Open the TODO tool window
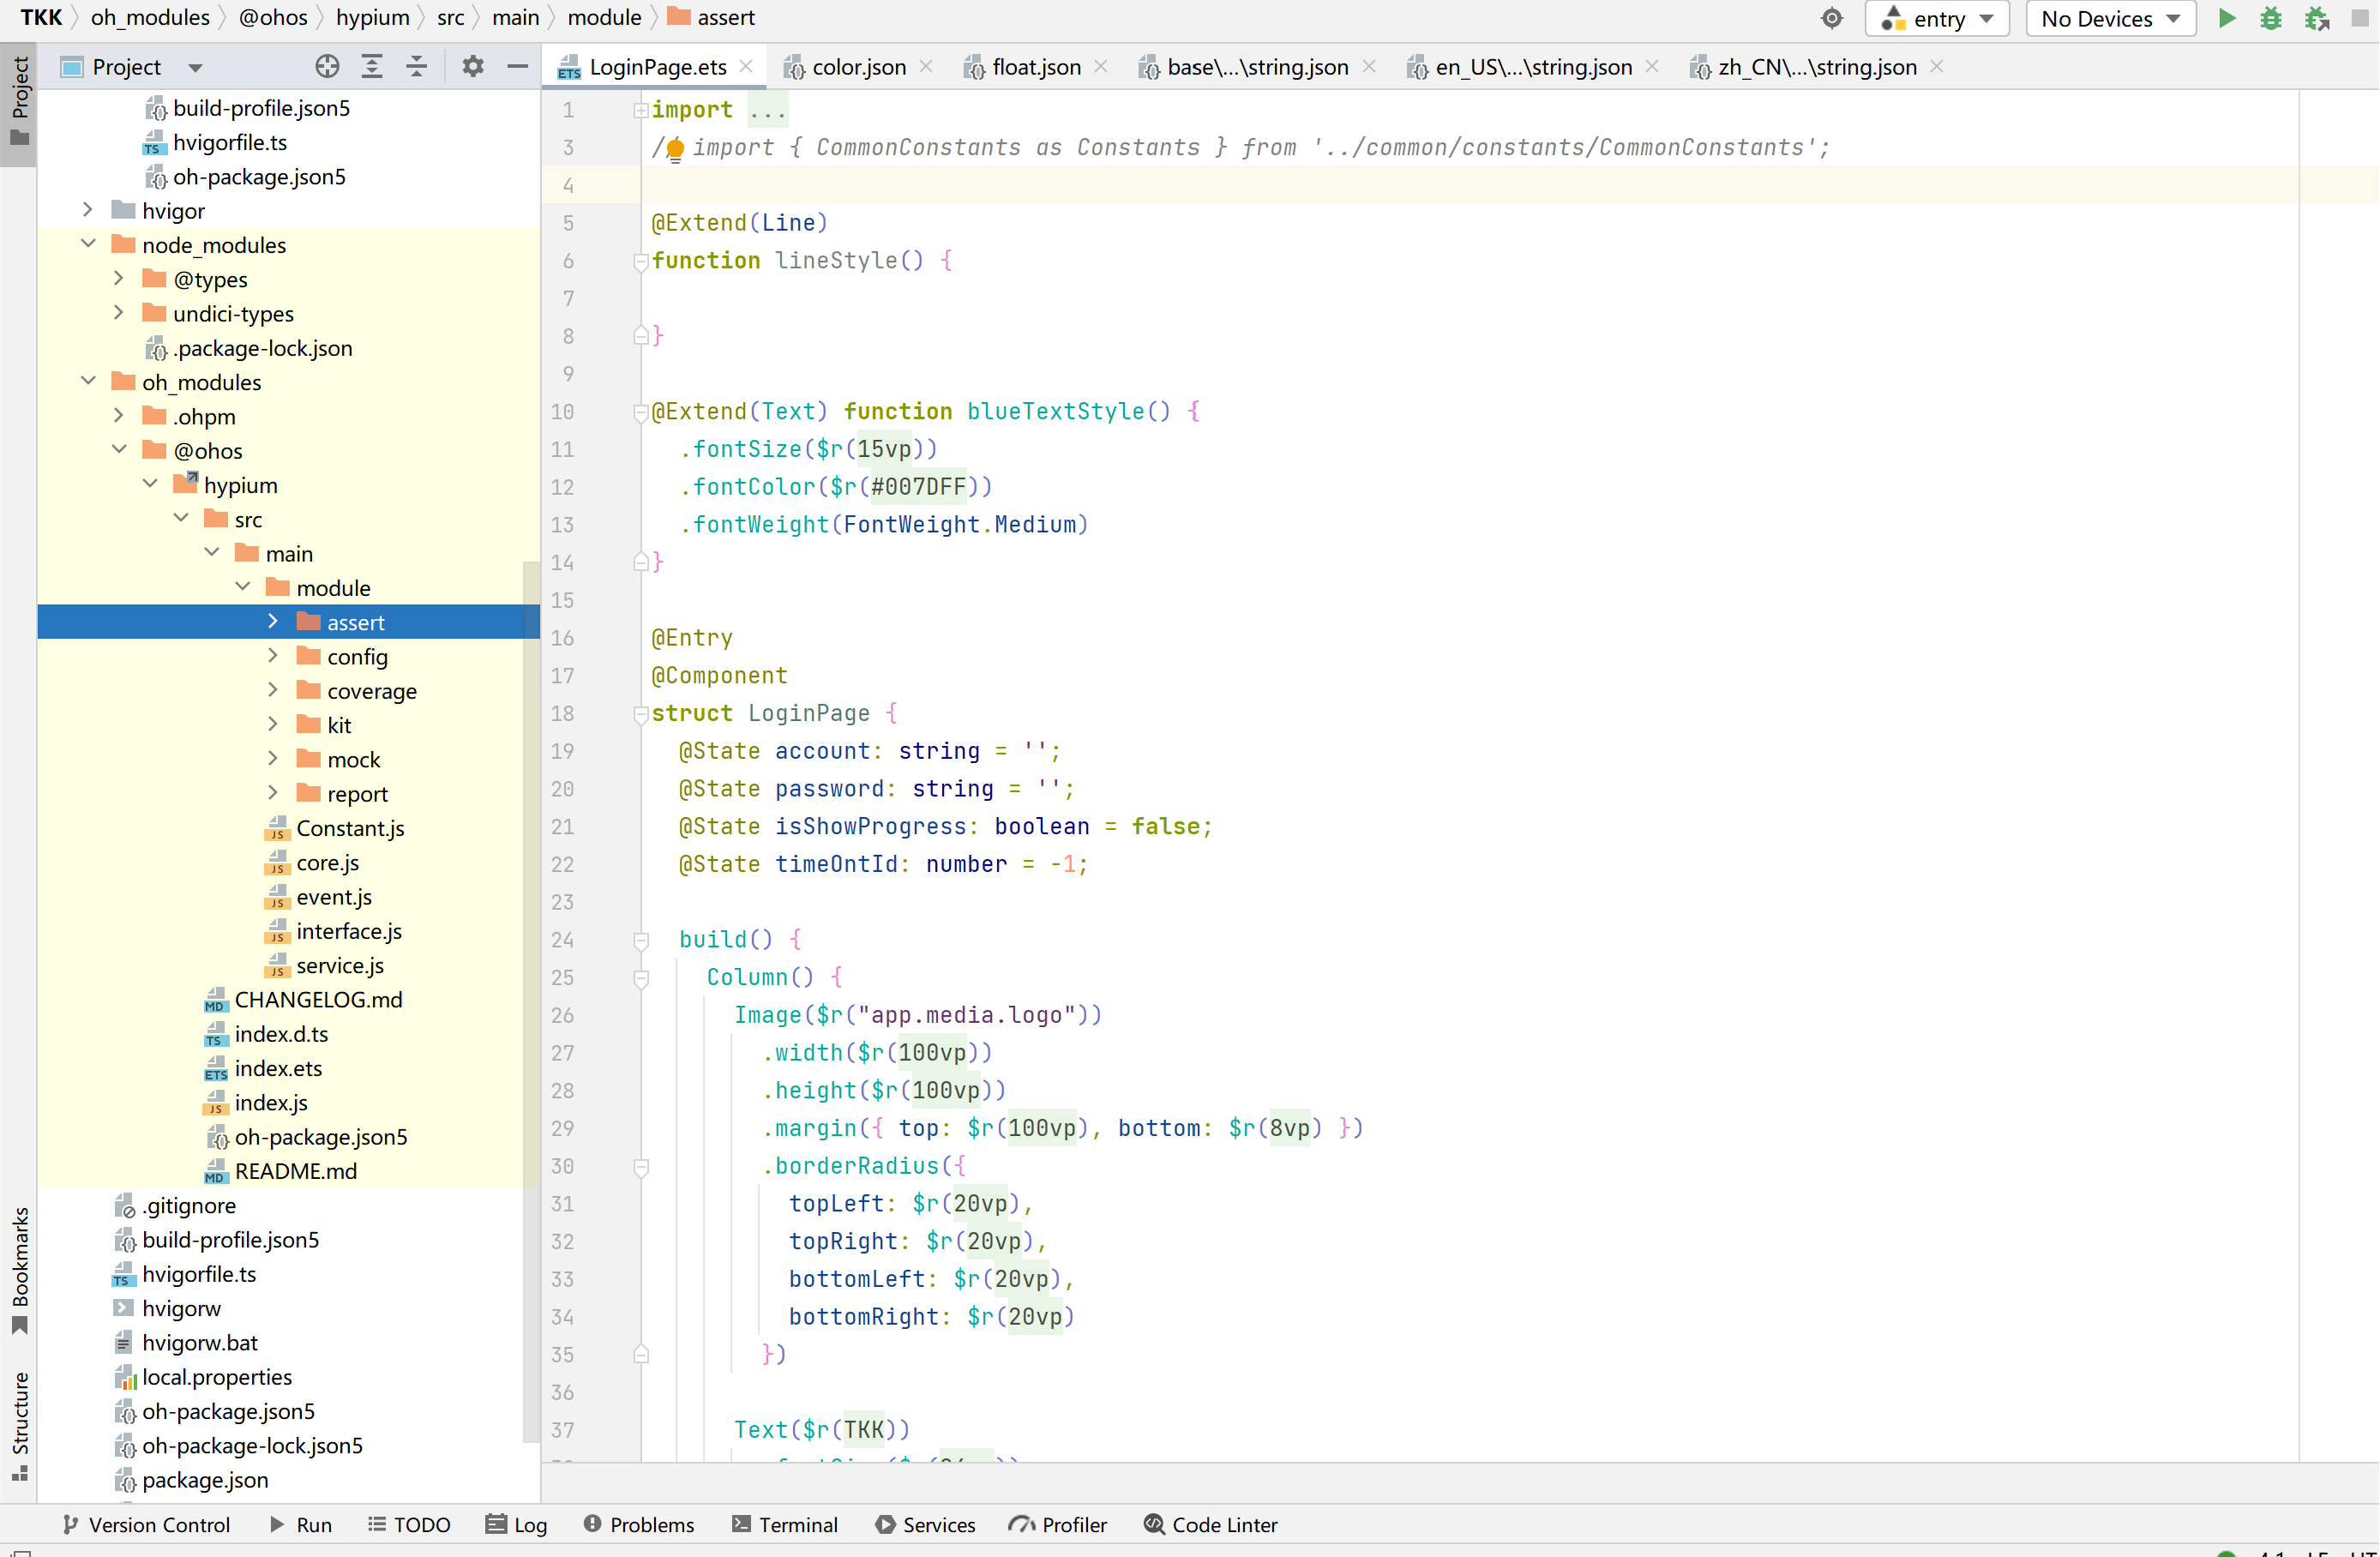The width and height of the screenshot is (2380, 1557). pos(409,1524)
